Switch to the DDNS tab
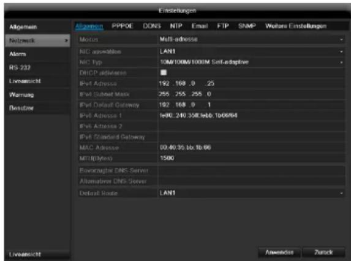This screenshot has height=261, width=351. pyautogui.click(x=152, y=26)
